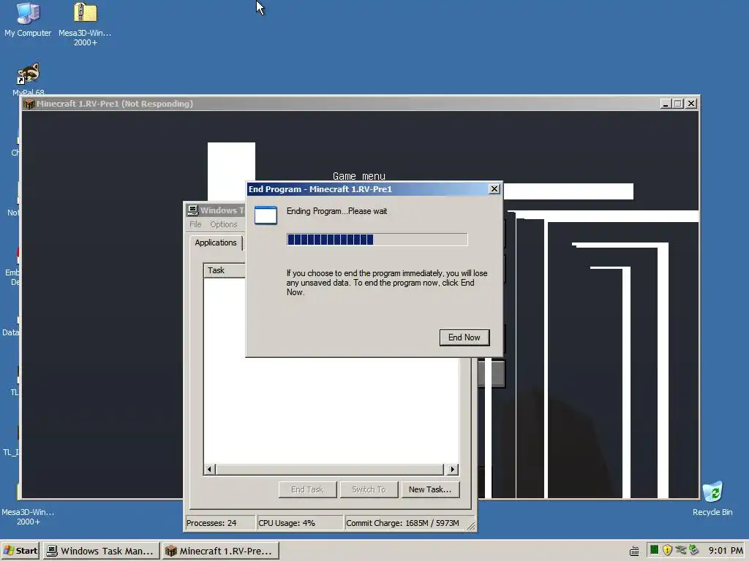Switch to Windows Task Manager taskbar button
Screen dimensions: 749x561
(x=101, y=551)
